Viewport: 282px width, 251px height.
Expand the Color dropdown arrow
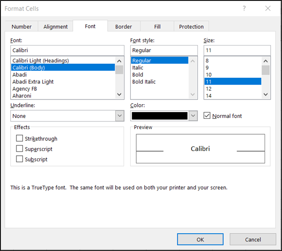point(193,116)
